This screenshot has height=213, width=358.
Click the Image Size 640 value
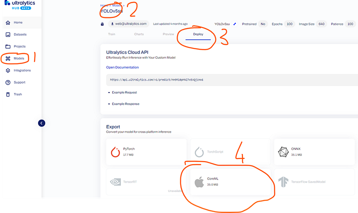coord(321,24)
